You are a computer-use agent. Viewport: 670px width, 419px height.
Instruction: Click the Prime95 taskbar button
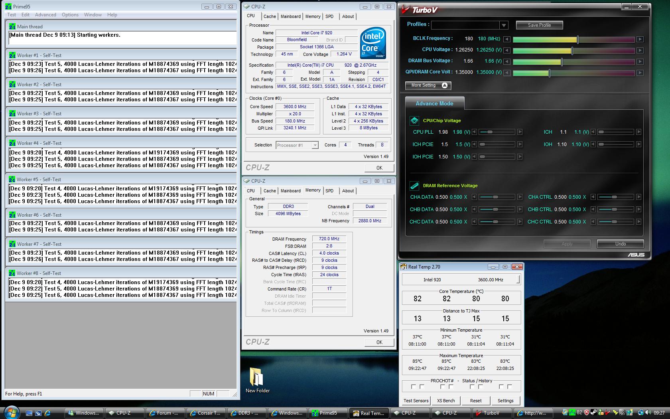(x=328, y=413)
